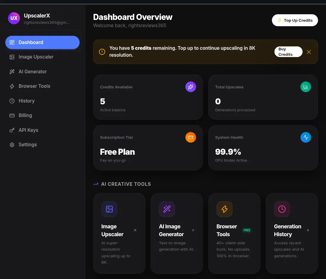The height and width of the screenshot is (279, 326).
Task: Click the Settings gear sidebar icon
Action: click(12, 145)
